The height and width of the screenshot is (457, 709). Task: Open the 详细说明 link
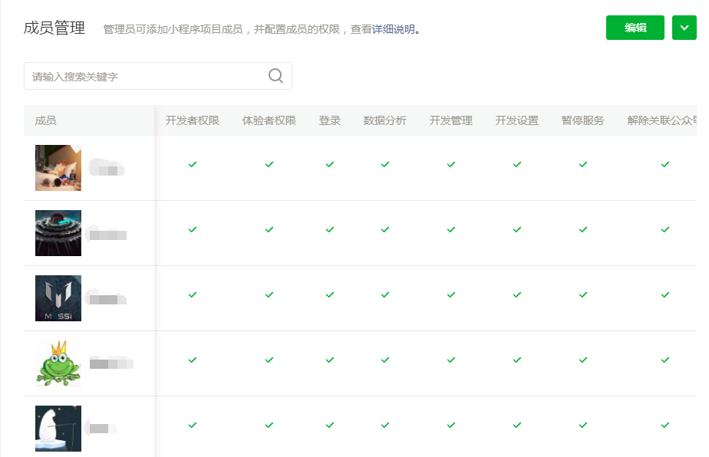394,30
